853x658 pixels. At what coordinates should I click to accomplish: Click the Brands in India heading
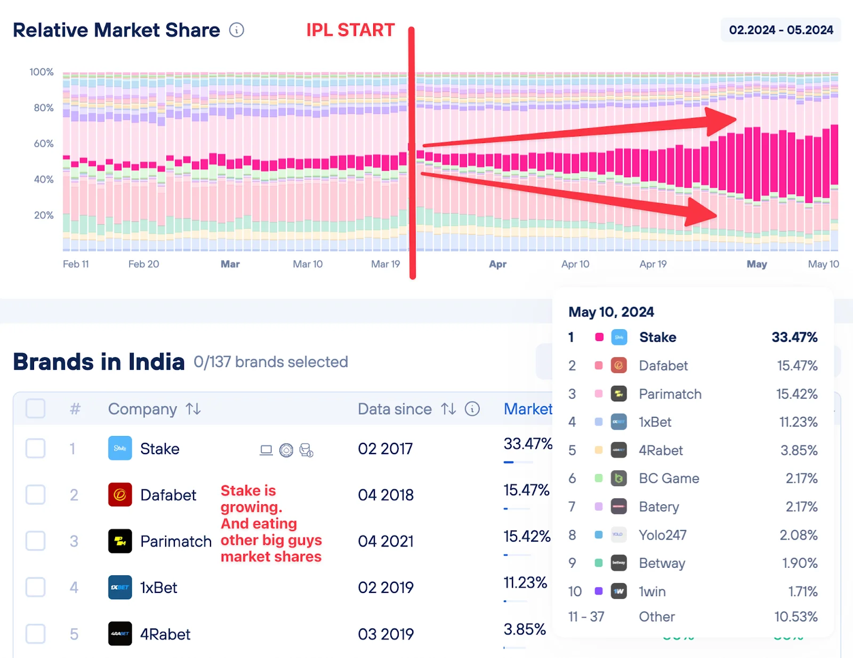[x=99, y=361]
